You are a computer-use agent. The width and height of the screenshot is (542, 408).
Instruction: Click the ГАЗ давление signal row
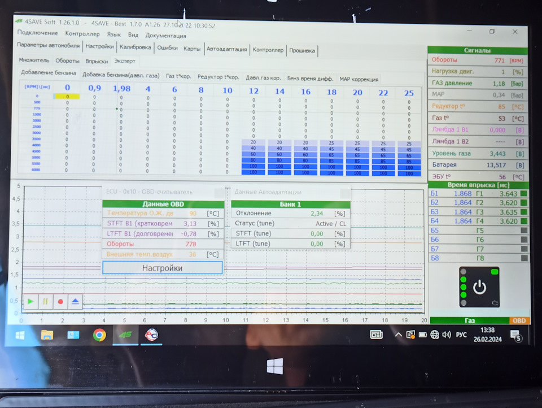[478, 84]
